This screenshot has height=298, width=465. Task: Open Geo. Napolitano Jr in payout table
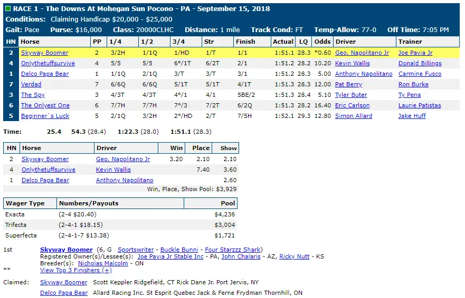[123, 159]
